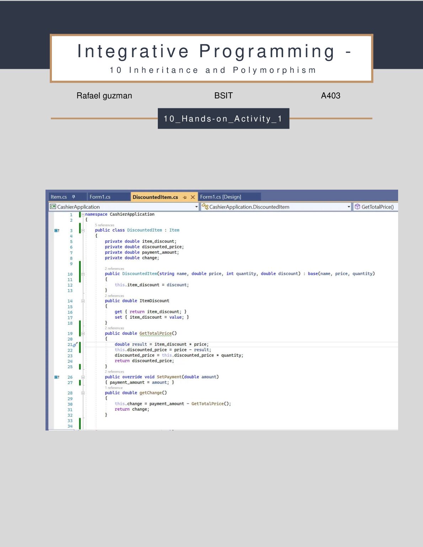423x547 pixels.
Task: Click 'SetPayment' method name on line 26
Action: coord(169,377)
